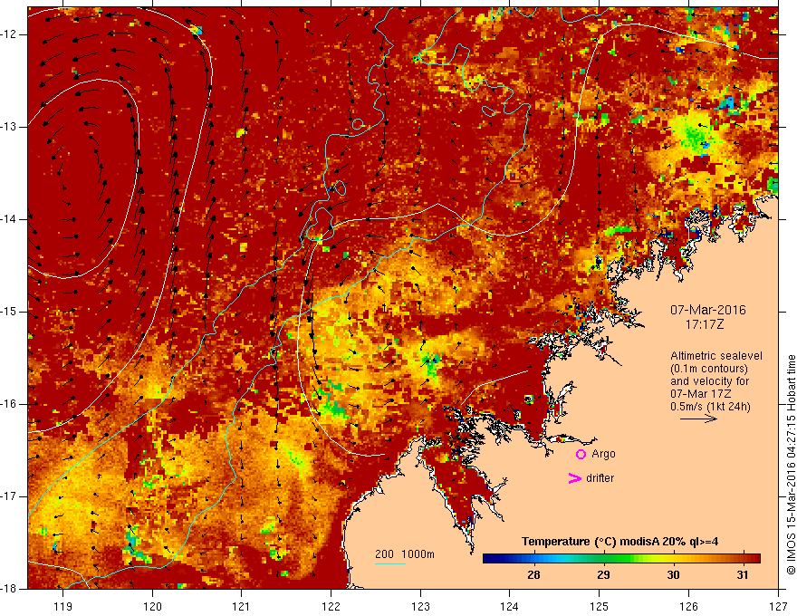Click the 31 label on temperature scale
The image size is (797, 616).
coord(743,575)
